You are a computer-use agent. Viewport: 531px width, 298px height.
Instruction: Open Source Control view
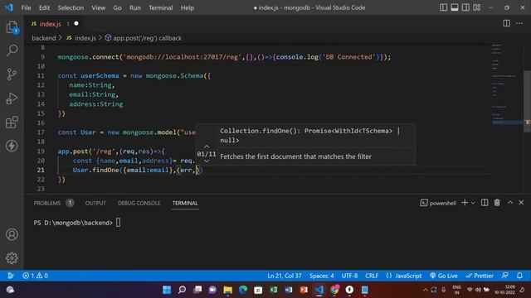coord(12,74)
